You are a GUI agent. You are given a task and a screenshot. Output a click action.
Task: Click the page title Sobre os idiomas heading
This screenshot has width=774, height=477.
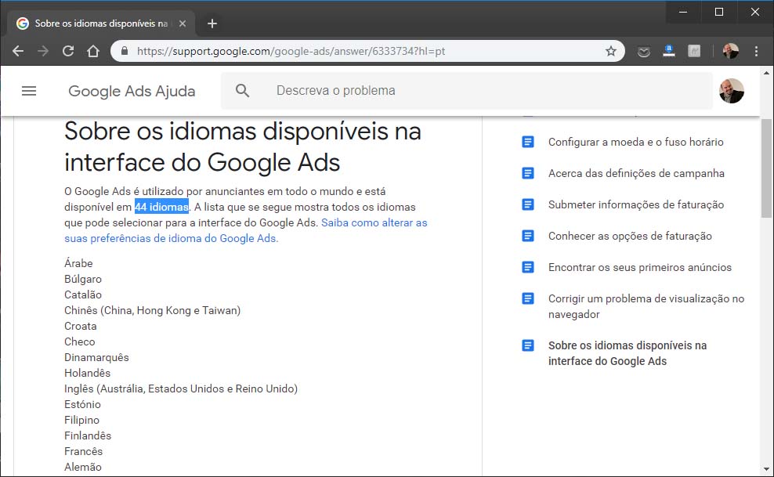pos(242,146)
